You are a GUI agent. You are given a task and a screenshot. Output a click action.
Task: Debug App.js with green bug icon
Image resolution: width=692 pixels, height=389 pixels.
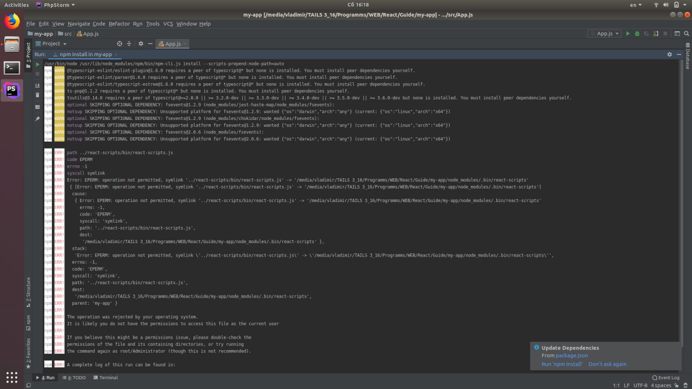(637, 33)
